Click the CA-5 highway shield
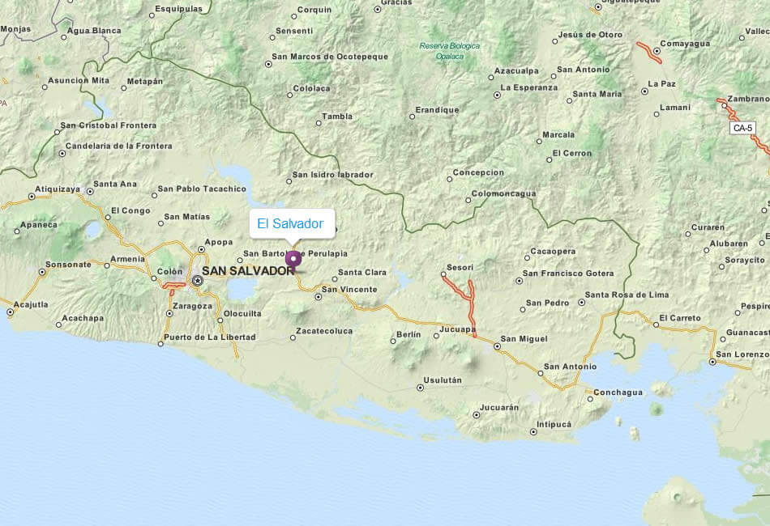Screen dimensions: 770x526 (742, 128)
